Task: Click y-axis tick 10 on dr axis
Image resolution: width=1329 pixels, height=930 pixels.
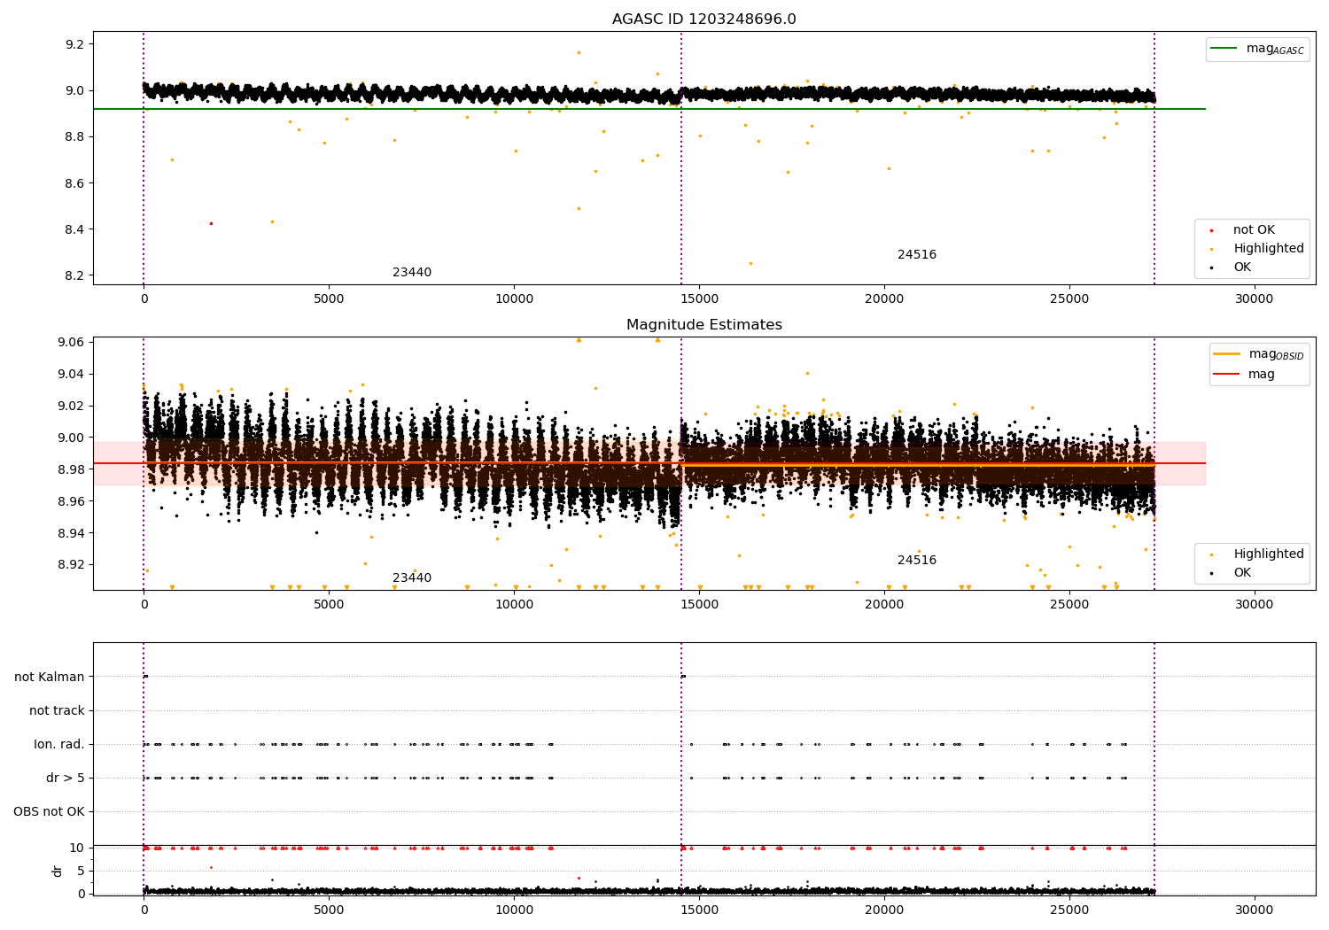Action: (77, 848)
